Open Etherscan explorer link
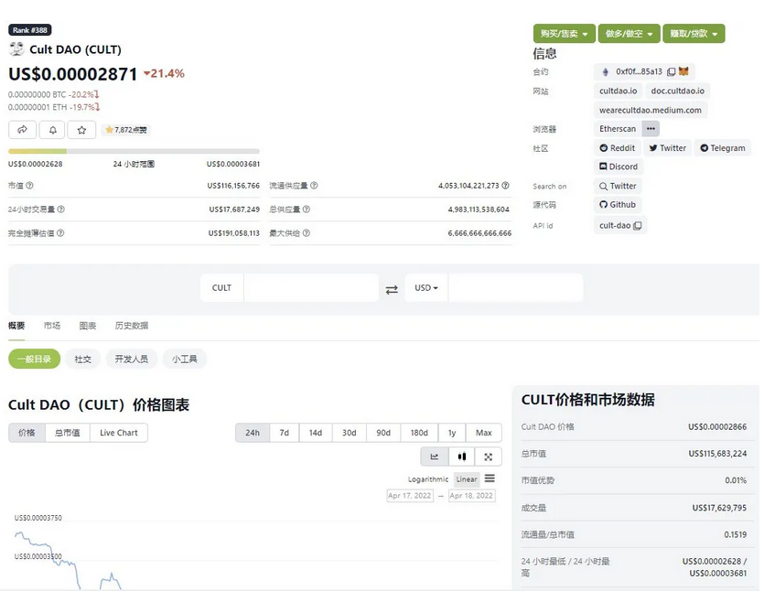The width and height of the screenshot is (764, 591). pos(618,129)
